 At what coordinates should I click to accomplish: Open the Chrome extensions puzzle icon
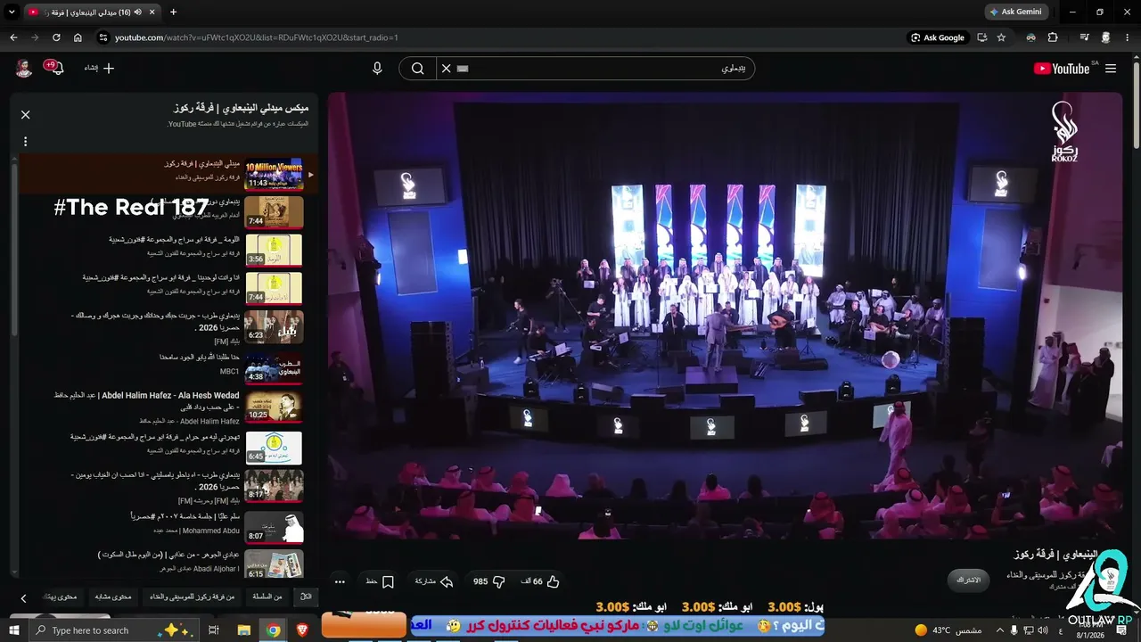pos(1053,37)
